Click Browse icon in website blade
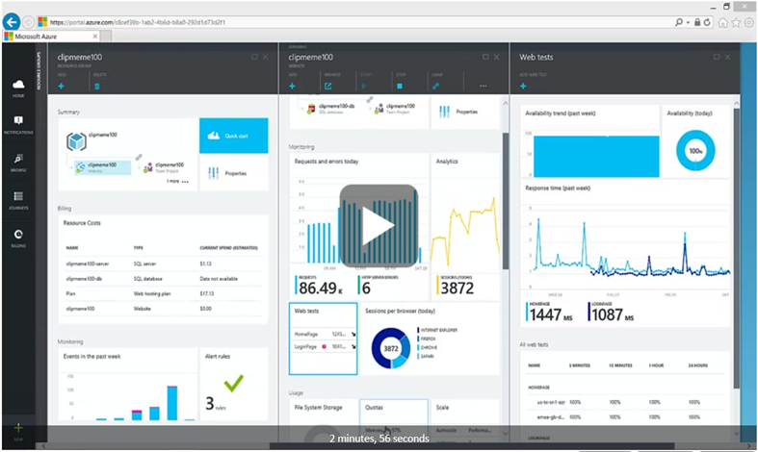Viewport: 758px width, 452px height. pos(328,86)
